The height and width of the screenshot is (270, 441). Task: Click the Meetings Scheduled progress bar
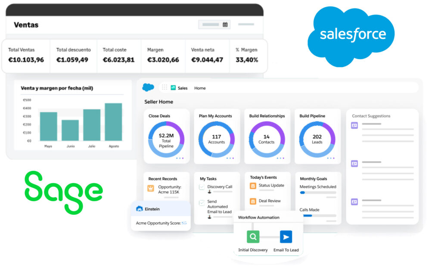click(318, 192)
